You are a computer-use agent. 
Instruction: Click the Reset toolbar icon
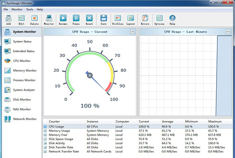coord(89,18)
